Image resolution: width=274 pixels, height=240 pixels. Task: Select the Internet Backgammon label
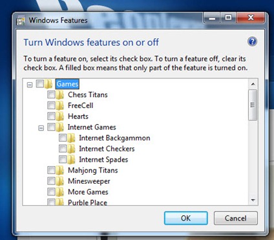(x=114, y=138)
